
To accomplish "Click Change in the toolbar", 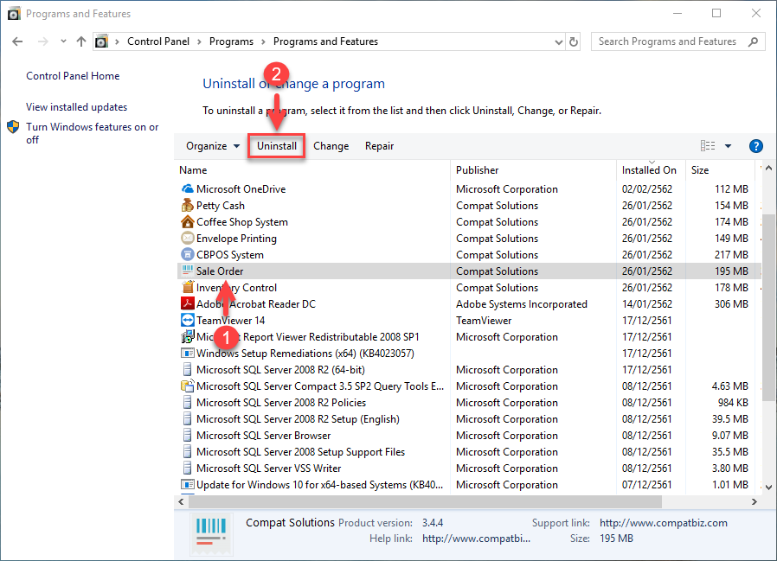I will click(x=331, y=146).
